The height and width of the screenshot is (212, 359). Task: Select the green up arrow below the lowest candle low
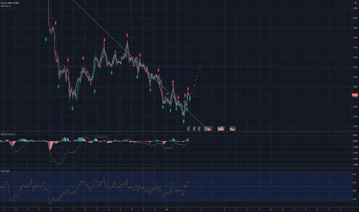[184, 121]
